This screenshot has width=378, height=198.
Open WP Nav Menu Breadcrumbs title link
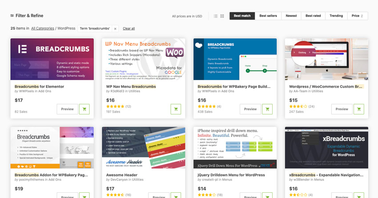click(131, 87)
